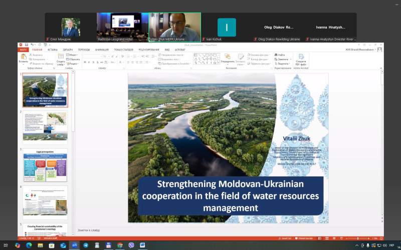The width and height of the screenshot is (401, 250).
Task: Click the clear formatting icon
Action: coord(122,56)
